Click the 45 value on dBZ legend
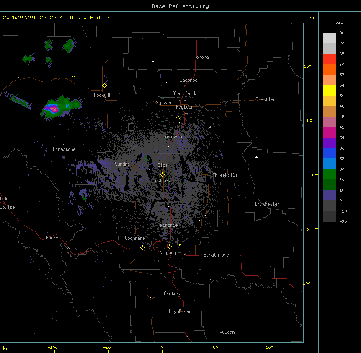This screenshot has height=353, width=361. click(x=342, y=117)
